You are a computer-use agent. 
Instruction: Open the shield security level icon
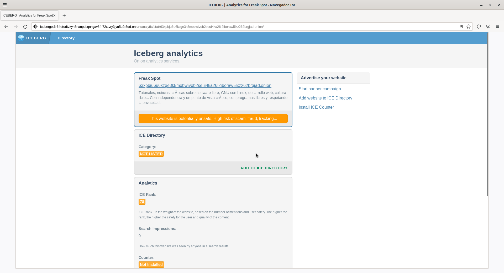pos(479,27)
